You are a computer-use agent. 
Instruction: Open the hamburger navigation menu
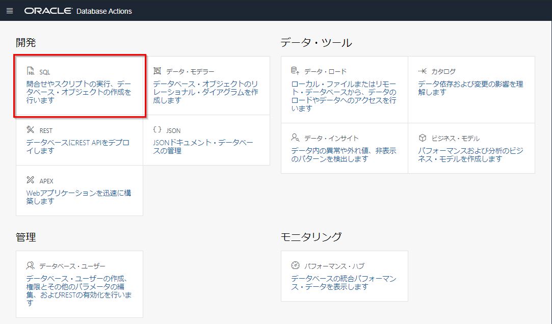coord(10,11)
